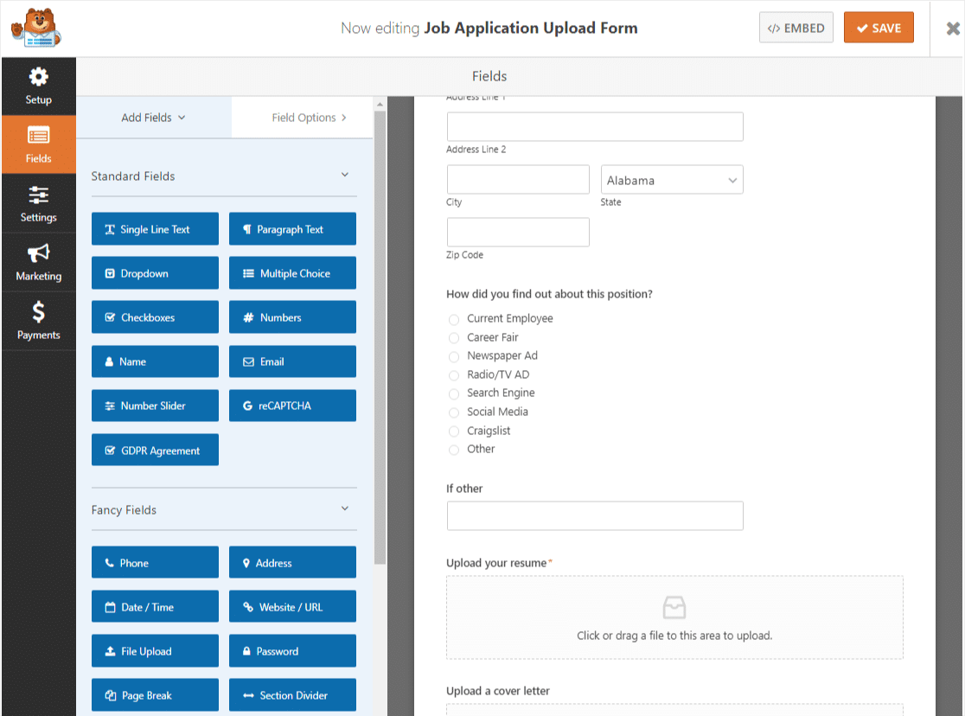Image resolution: width=965 pixels, height=716 pixels.
Task: Close the form builder
Action: pyautogui.click(x=953, y=29)
